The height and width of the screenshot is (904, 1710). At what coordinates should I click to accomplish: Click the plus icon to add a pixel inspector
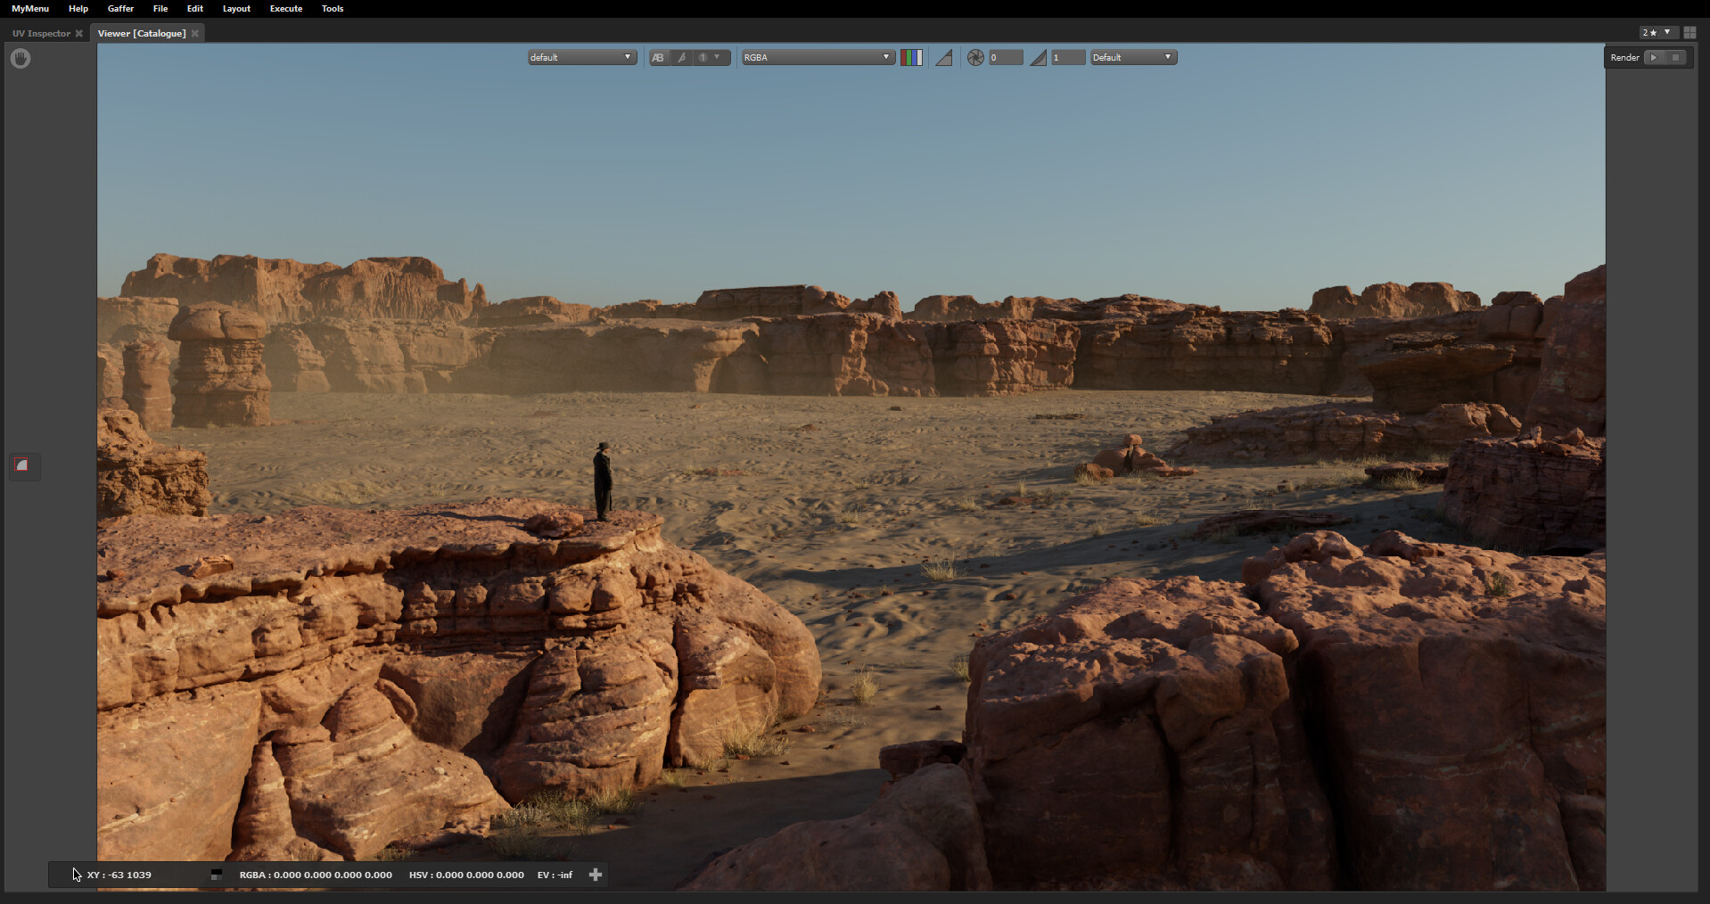(595, 875)
